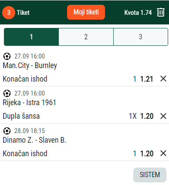Click soccer ball icon beside Dinamo Z. match
This screenshot has width=169, height=185.
point(7,131)
